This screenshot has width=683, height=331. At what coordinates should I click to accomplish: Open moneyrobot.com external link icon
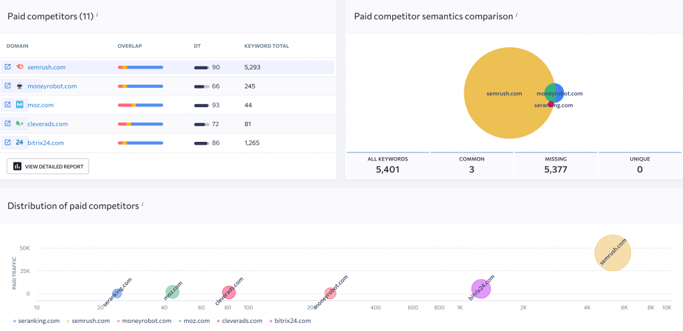click(7, 86)
